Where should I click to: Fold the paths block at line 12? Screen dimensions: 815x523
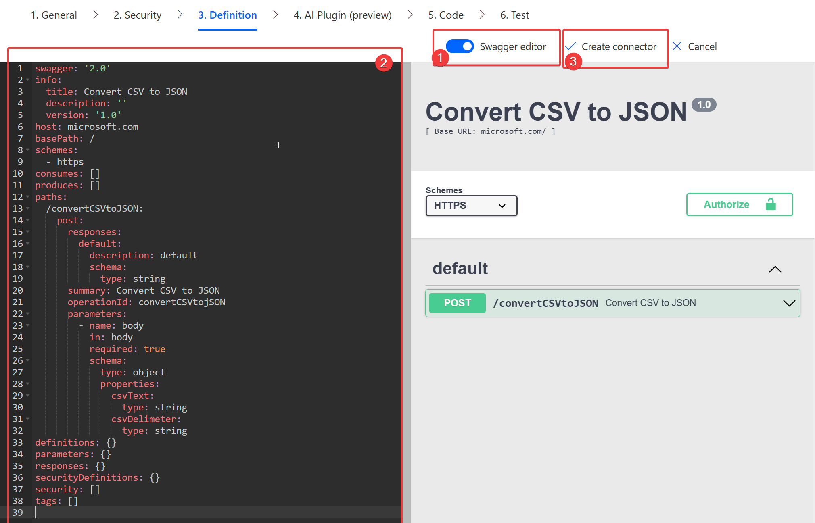click(x=28, y=197)
